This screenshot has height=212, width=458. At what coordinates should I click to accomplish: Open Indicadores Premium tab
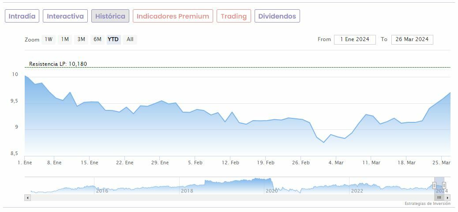pyautogui.click(x=173, y=16)
